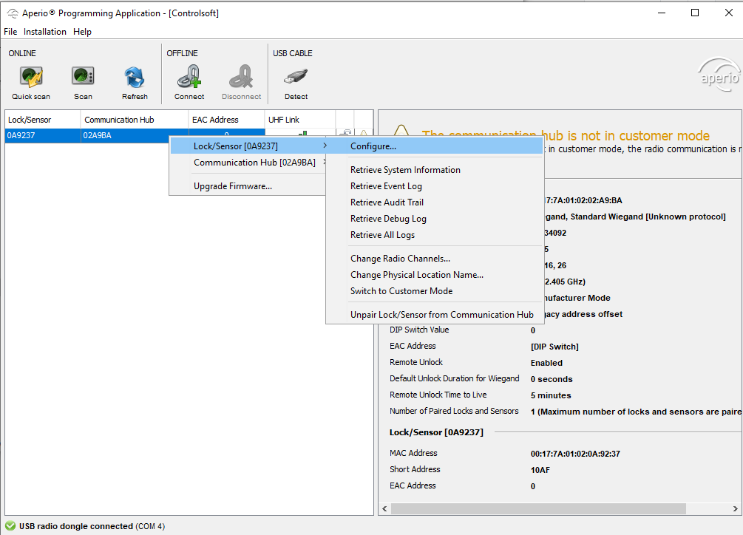
Task: Click the [DIP Switch] EAC Address value
Action: [x=554, y=347]
